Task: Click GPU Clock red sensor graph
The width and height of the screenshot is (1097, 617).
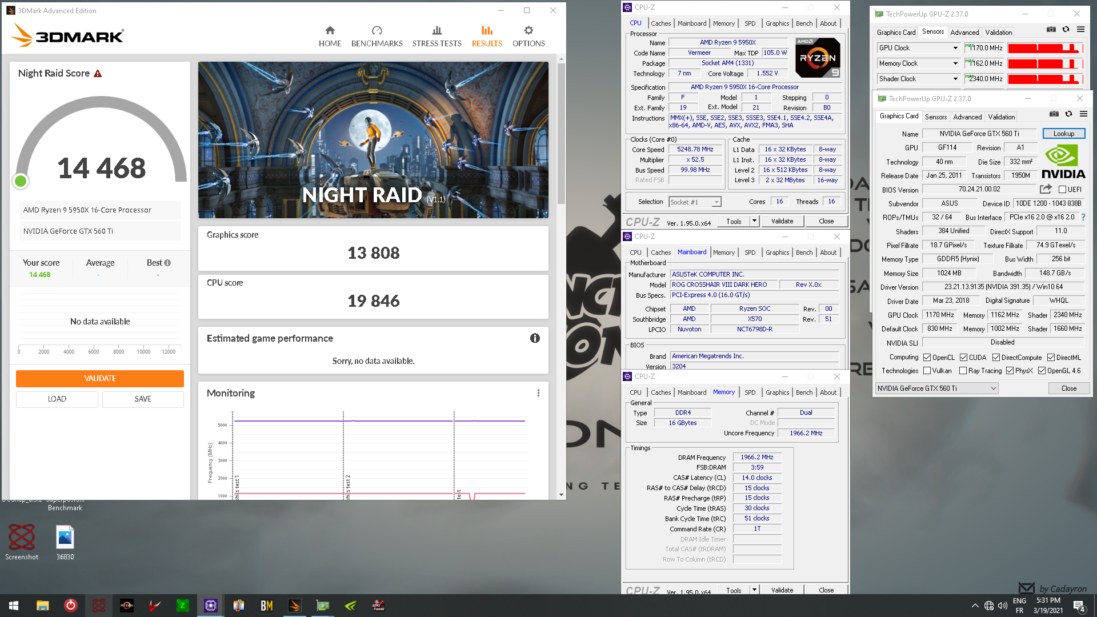Action: (1044, 48)
